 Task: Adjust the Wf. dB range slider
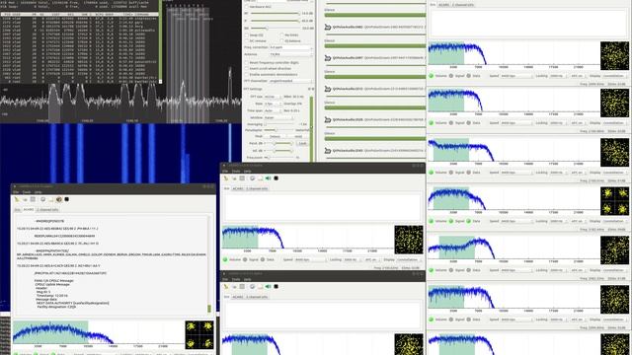click(279, 151)
